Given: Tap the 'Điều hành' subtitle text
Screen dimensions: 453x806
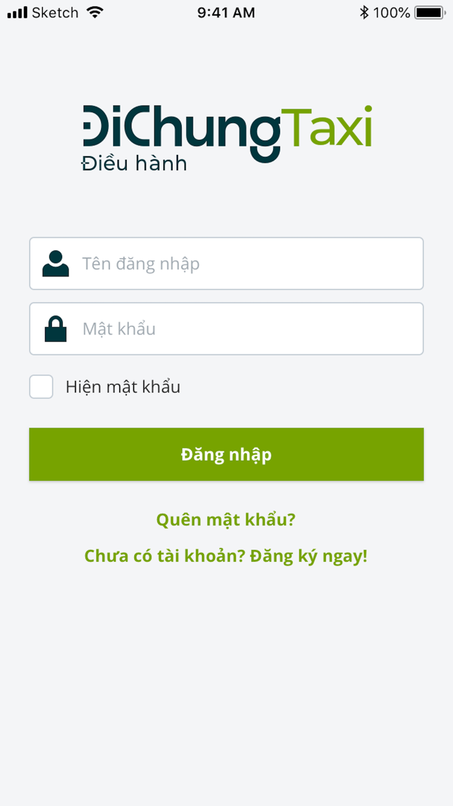Looking at the screenshot, I should (x=133, y=163).
